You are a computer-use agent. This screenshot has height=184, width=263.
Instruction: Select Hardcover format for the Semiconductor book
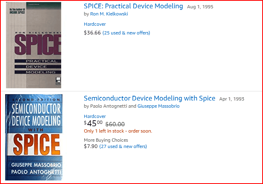tap(95, 116)
